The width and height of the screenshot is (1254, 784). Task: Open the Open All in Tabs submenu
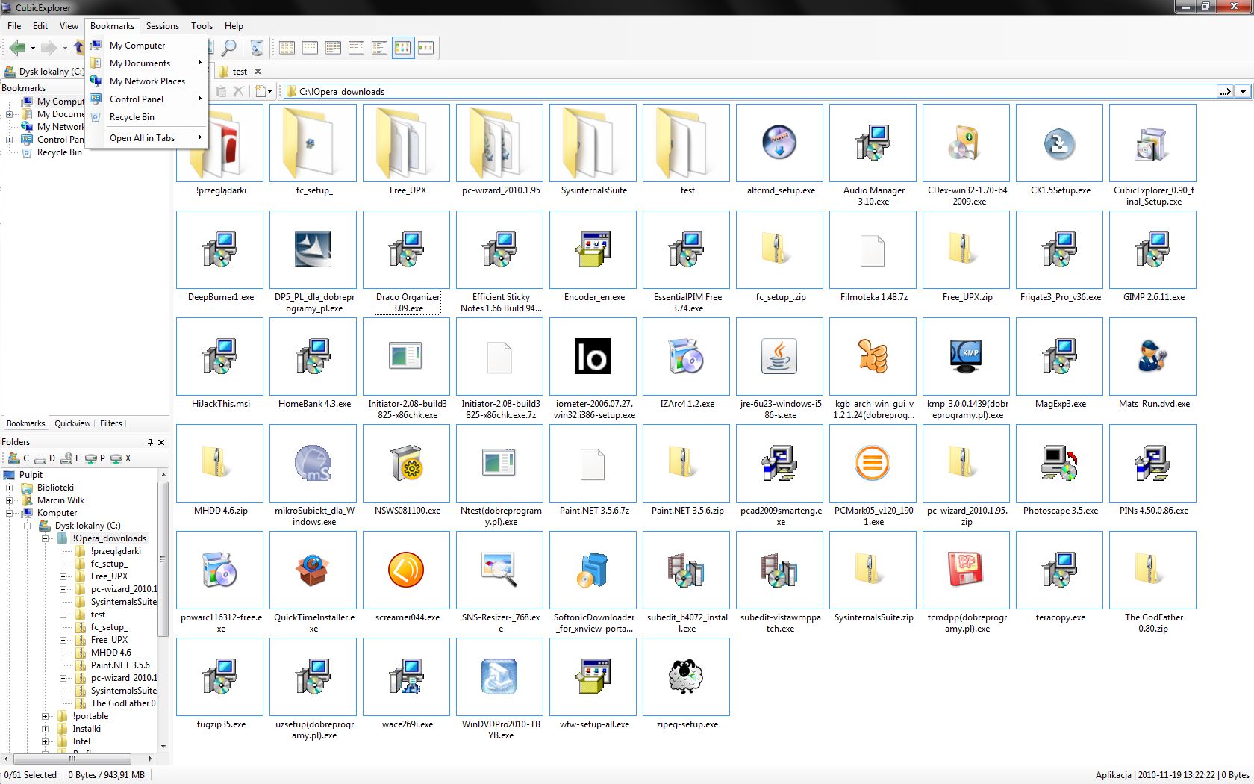(146, 138)
